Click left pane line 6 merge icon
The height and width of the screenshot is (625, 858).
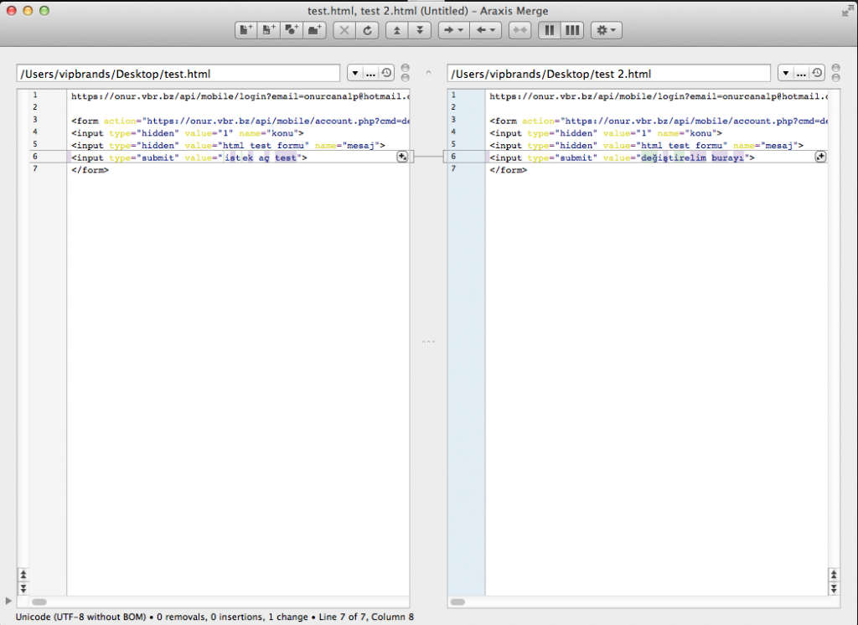tap(402, 157)
